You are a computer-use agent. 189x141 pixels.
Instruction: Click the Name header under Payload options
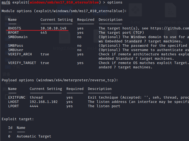point(12,89)
